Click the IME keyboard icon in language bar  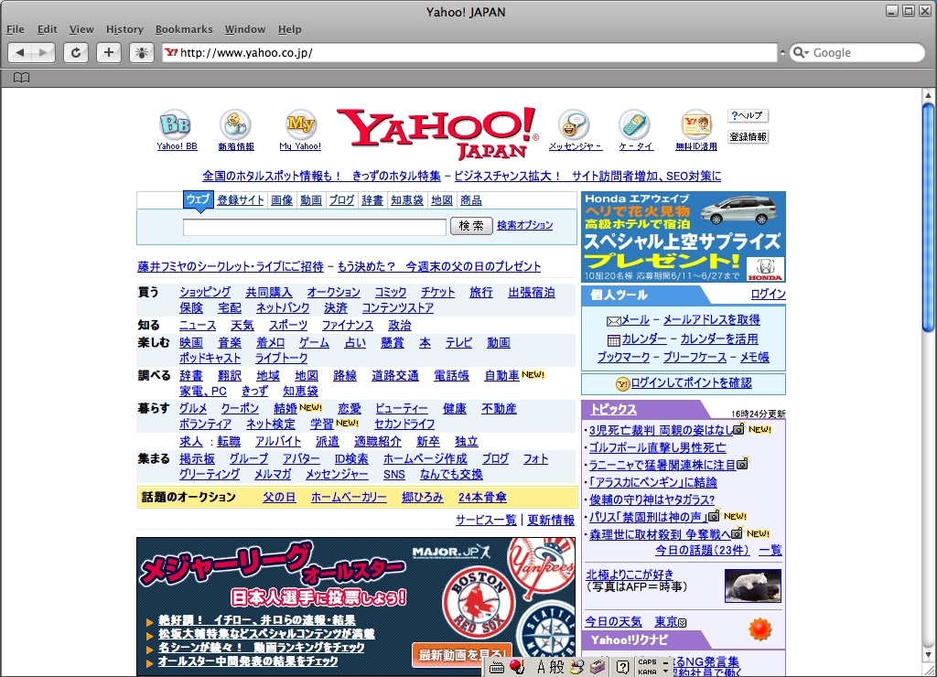[x=497, y=668]
